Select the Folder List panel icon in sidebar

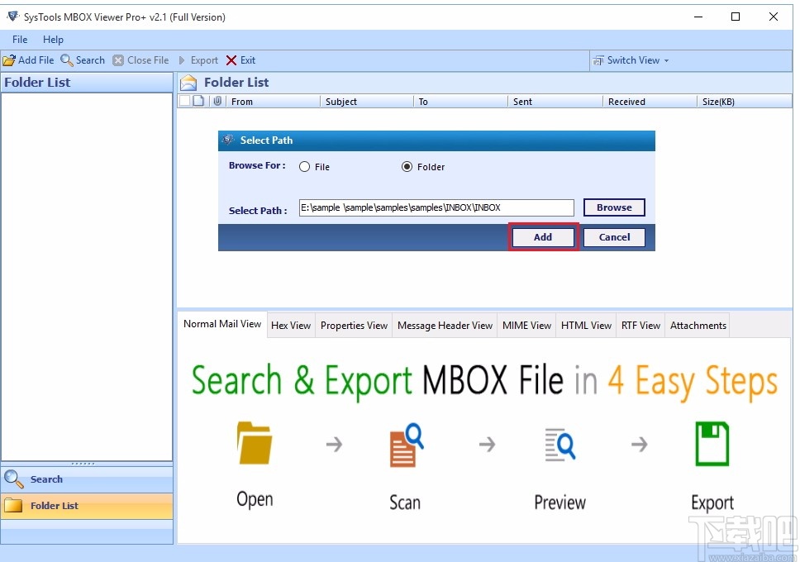click(x=14, y=507)
